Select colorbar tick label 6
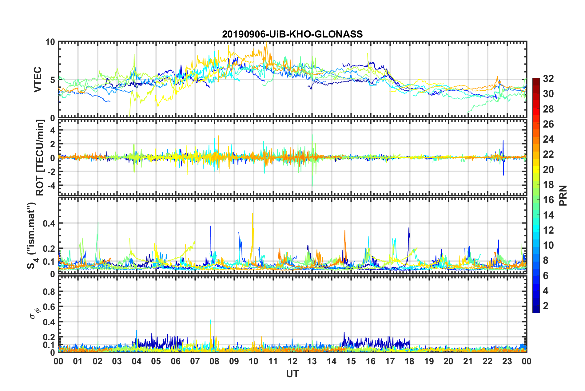The height and width of the screenshot is (391, 585). [x=546, y=275]
